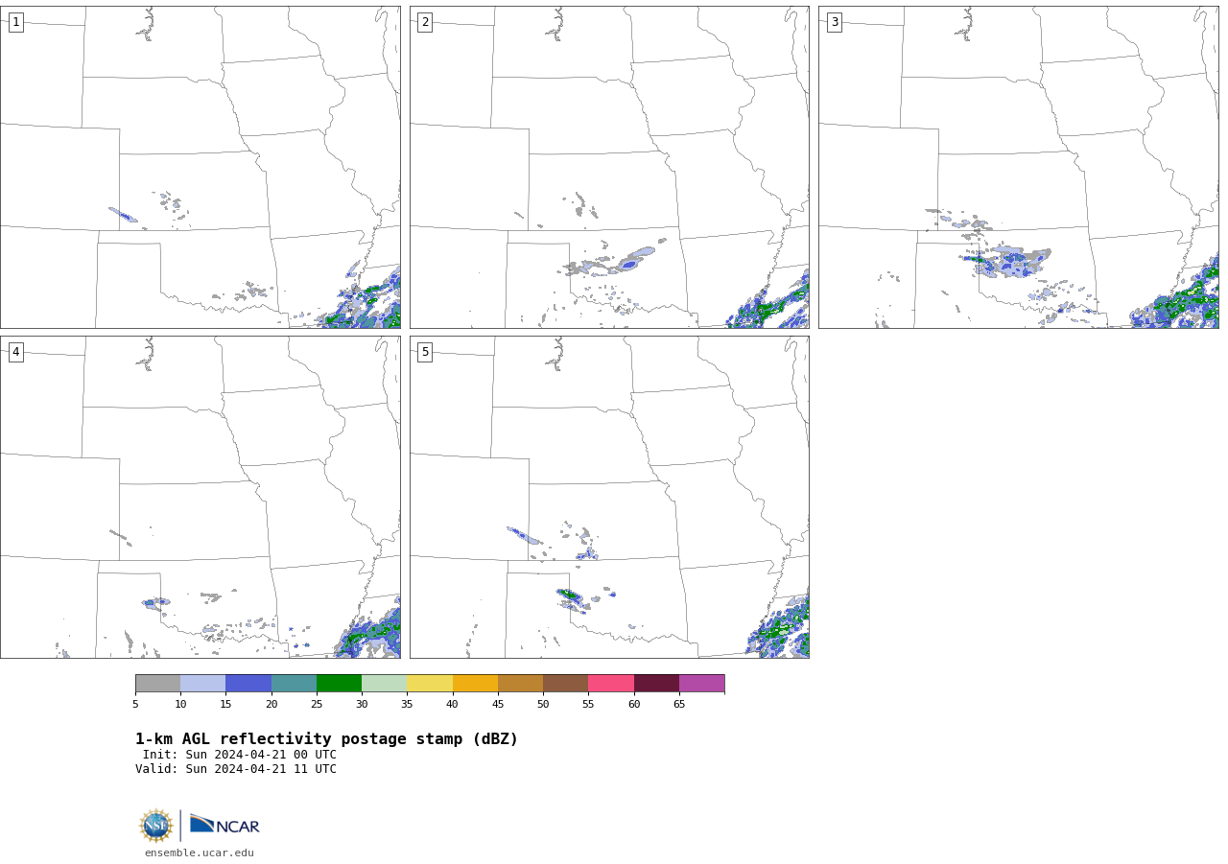Click the NSF logo icon
Viewport: 1228px width, 864px height.
point(156,826)
